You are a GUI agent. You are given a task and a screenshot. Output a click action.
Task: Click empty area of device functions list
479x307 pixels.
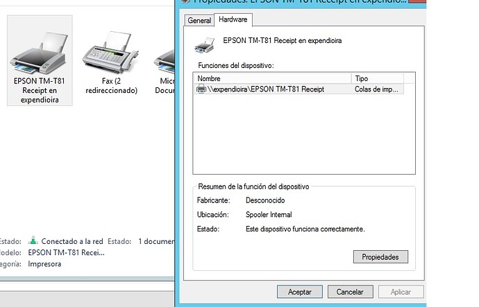[x=304, y=134]
